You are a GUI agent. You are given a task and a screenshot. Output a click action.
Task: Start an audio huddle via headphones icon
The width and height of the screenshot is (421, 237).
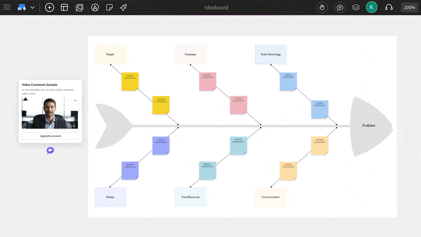coord(389,7)
